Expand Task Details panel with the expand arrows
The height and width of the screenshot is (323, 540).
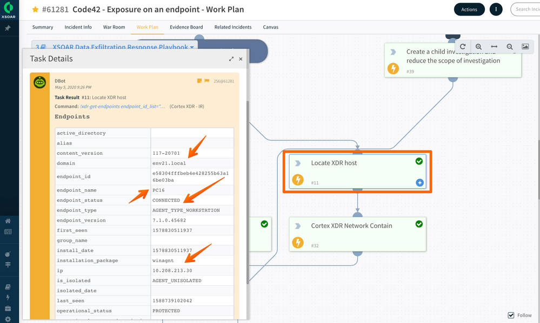pyautogui.click(x=231, y=59)
